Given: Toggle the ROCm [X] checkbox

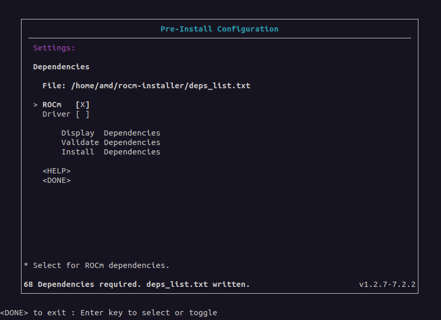Looking at the screenshot, I should click(82, 105).
